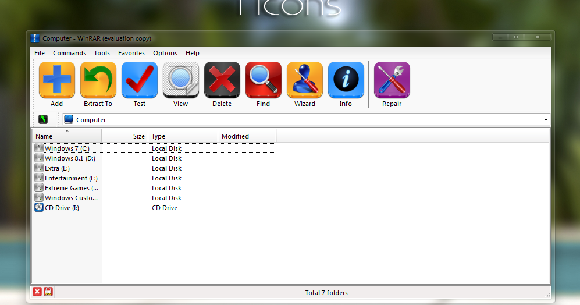This screenshot has width=580, height=305.
Task: Expand the Computer address bar dropdown
Action: [546, 120]
